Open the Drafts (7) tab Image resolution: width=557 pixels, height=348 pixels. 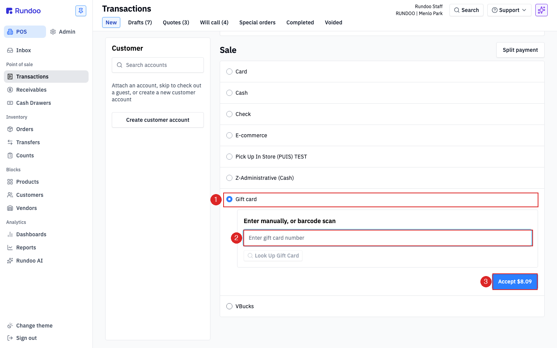(x=140, y=22)
